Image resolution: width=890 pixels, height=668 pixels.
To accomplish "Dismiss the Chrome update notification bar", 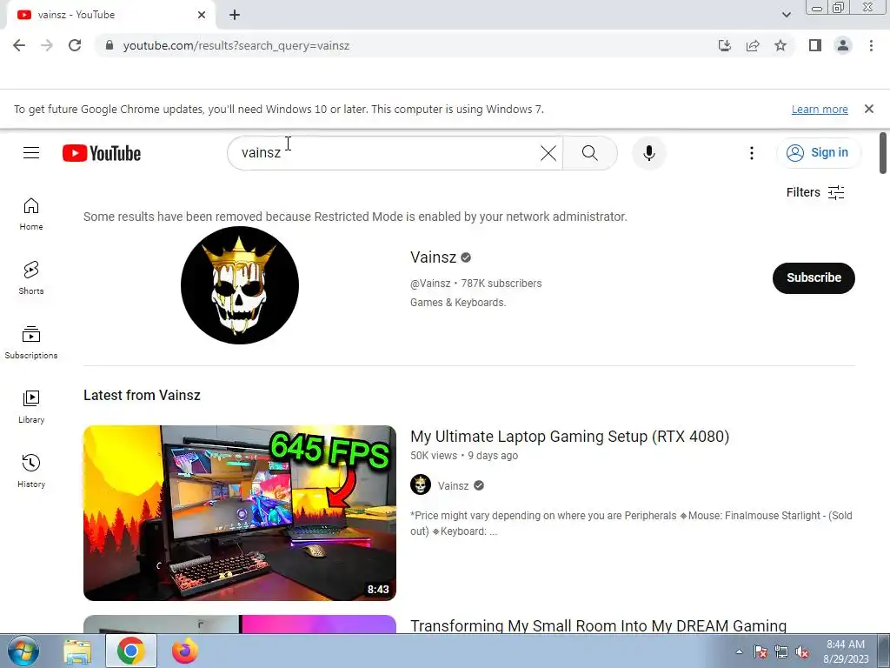I will click(x=868, y=109).
